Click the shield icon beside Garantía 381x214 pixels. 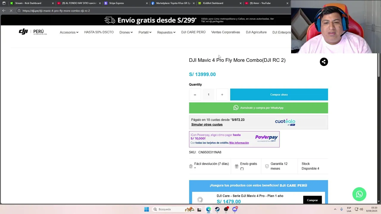(x=267, y=166)
